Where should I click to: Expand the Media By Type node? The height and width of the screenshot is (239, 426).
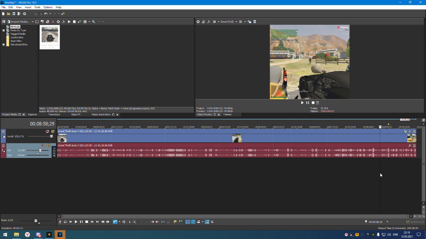(4, 30)
